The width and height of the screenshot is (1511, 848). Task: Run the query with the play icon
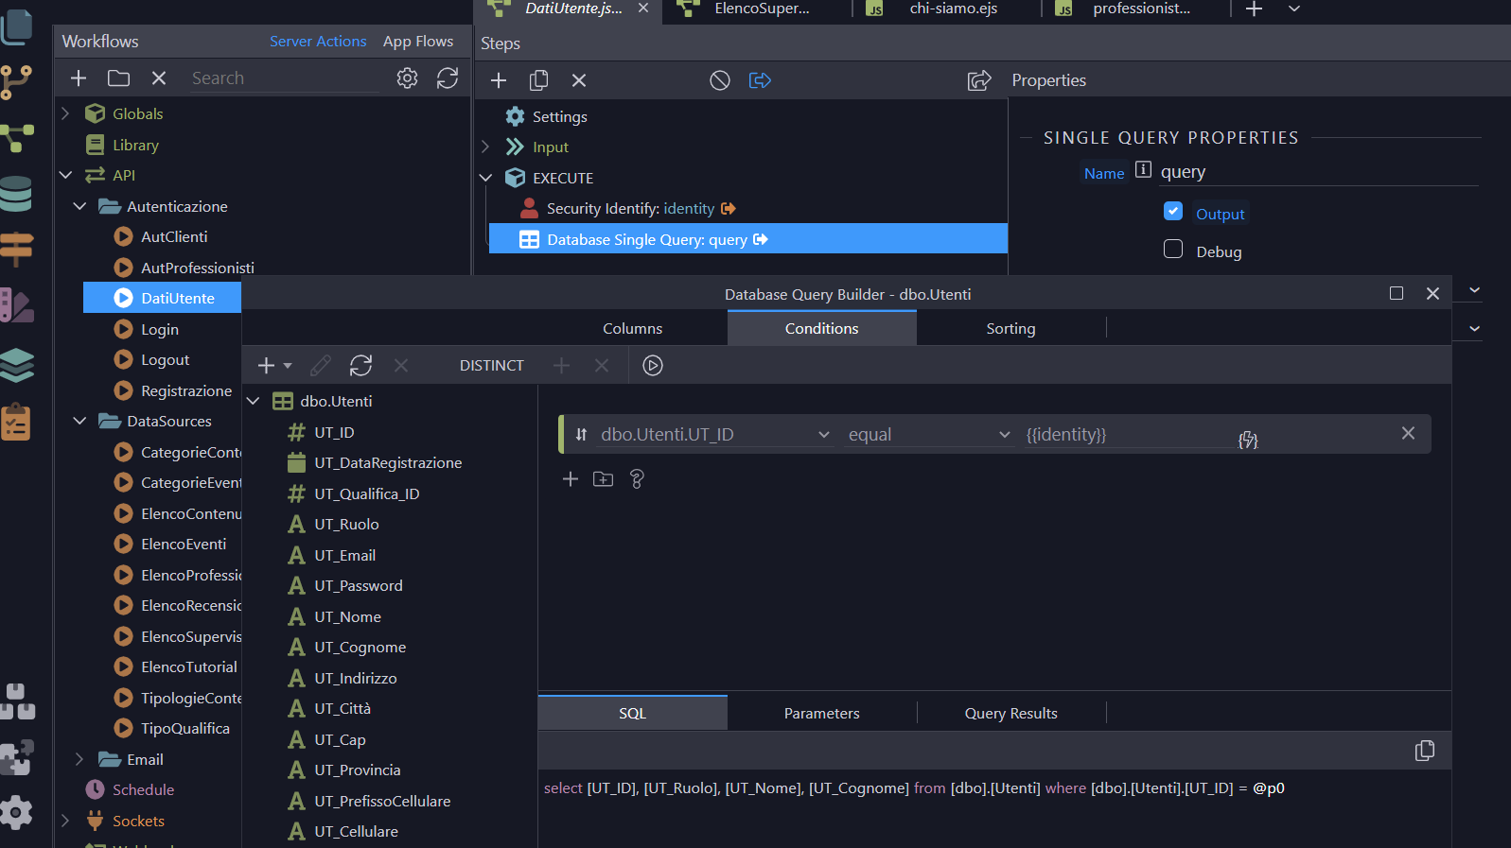653,366
